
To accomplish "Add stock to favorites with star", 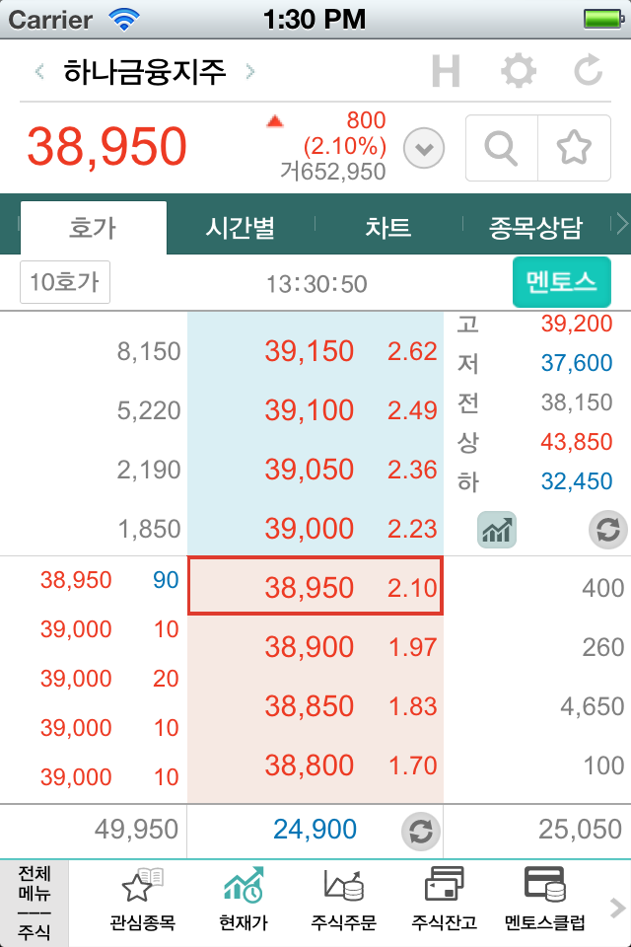I will tap(574, 149).
